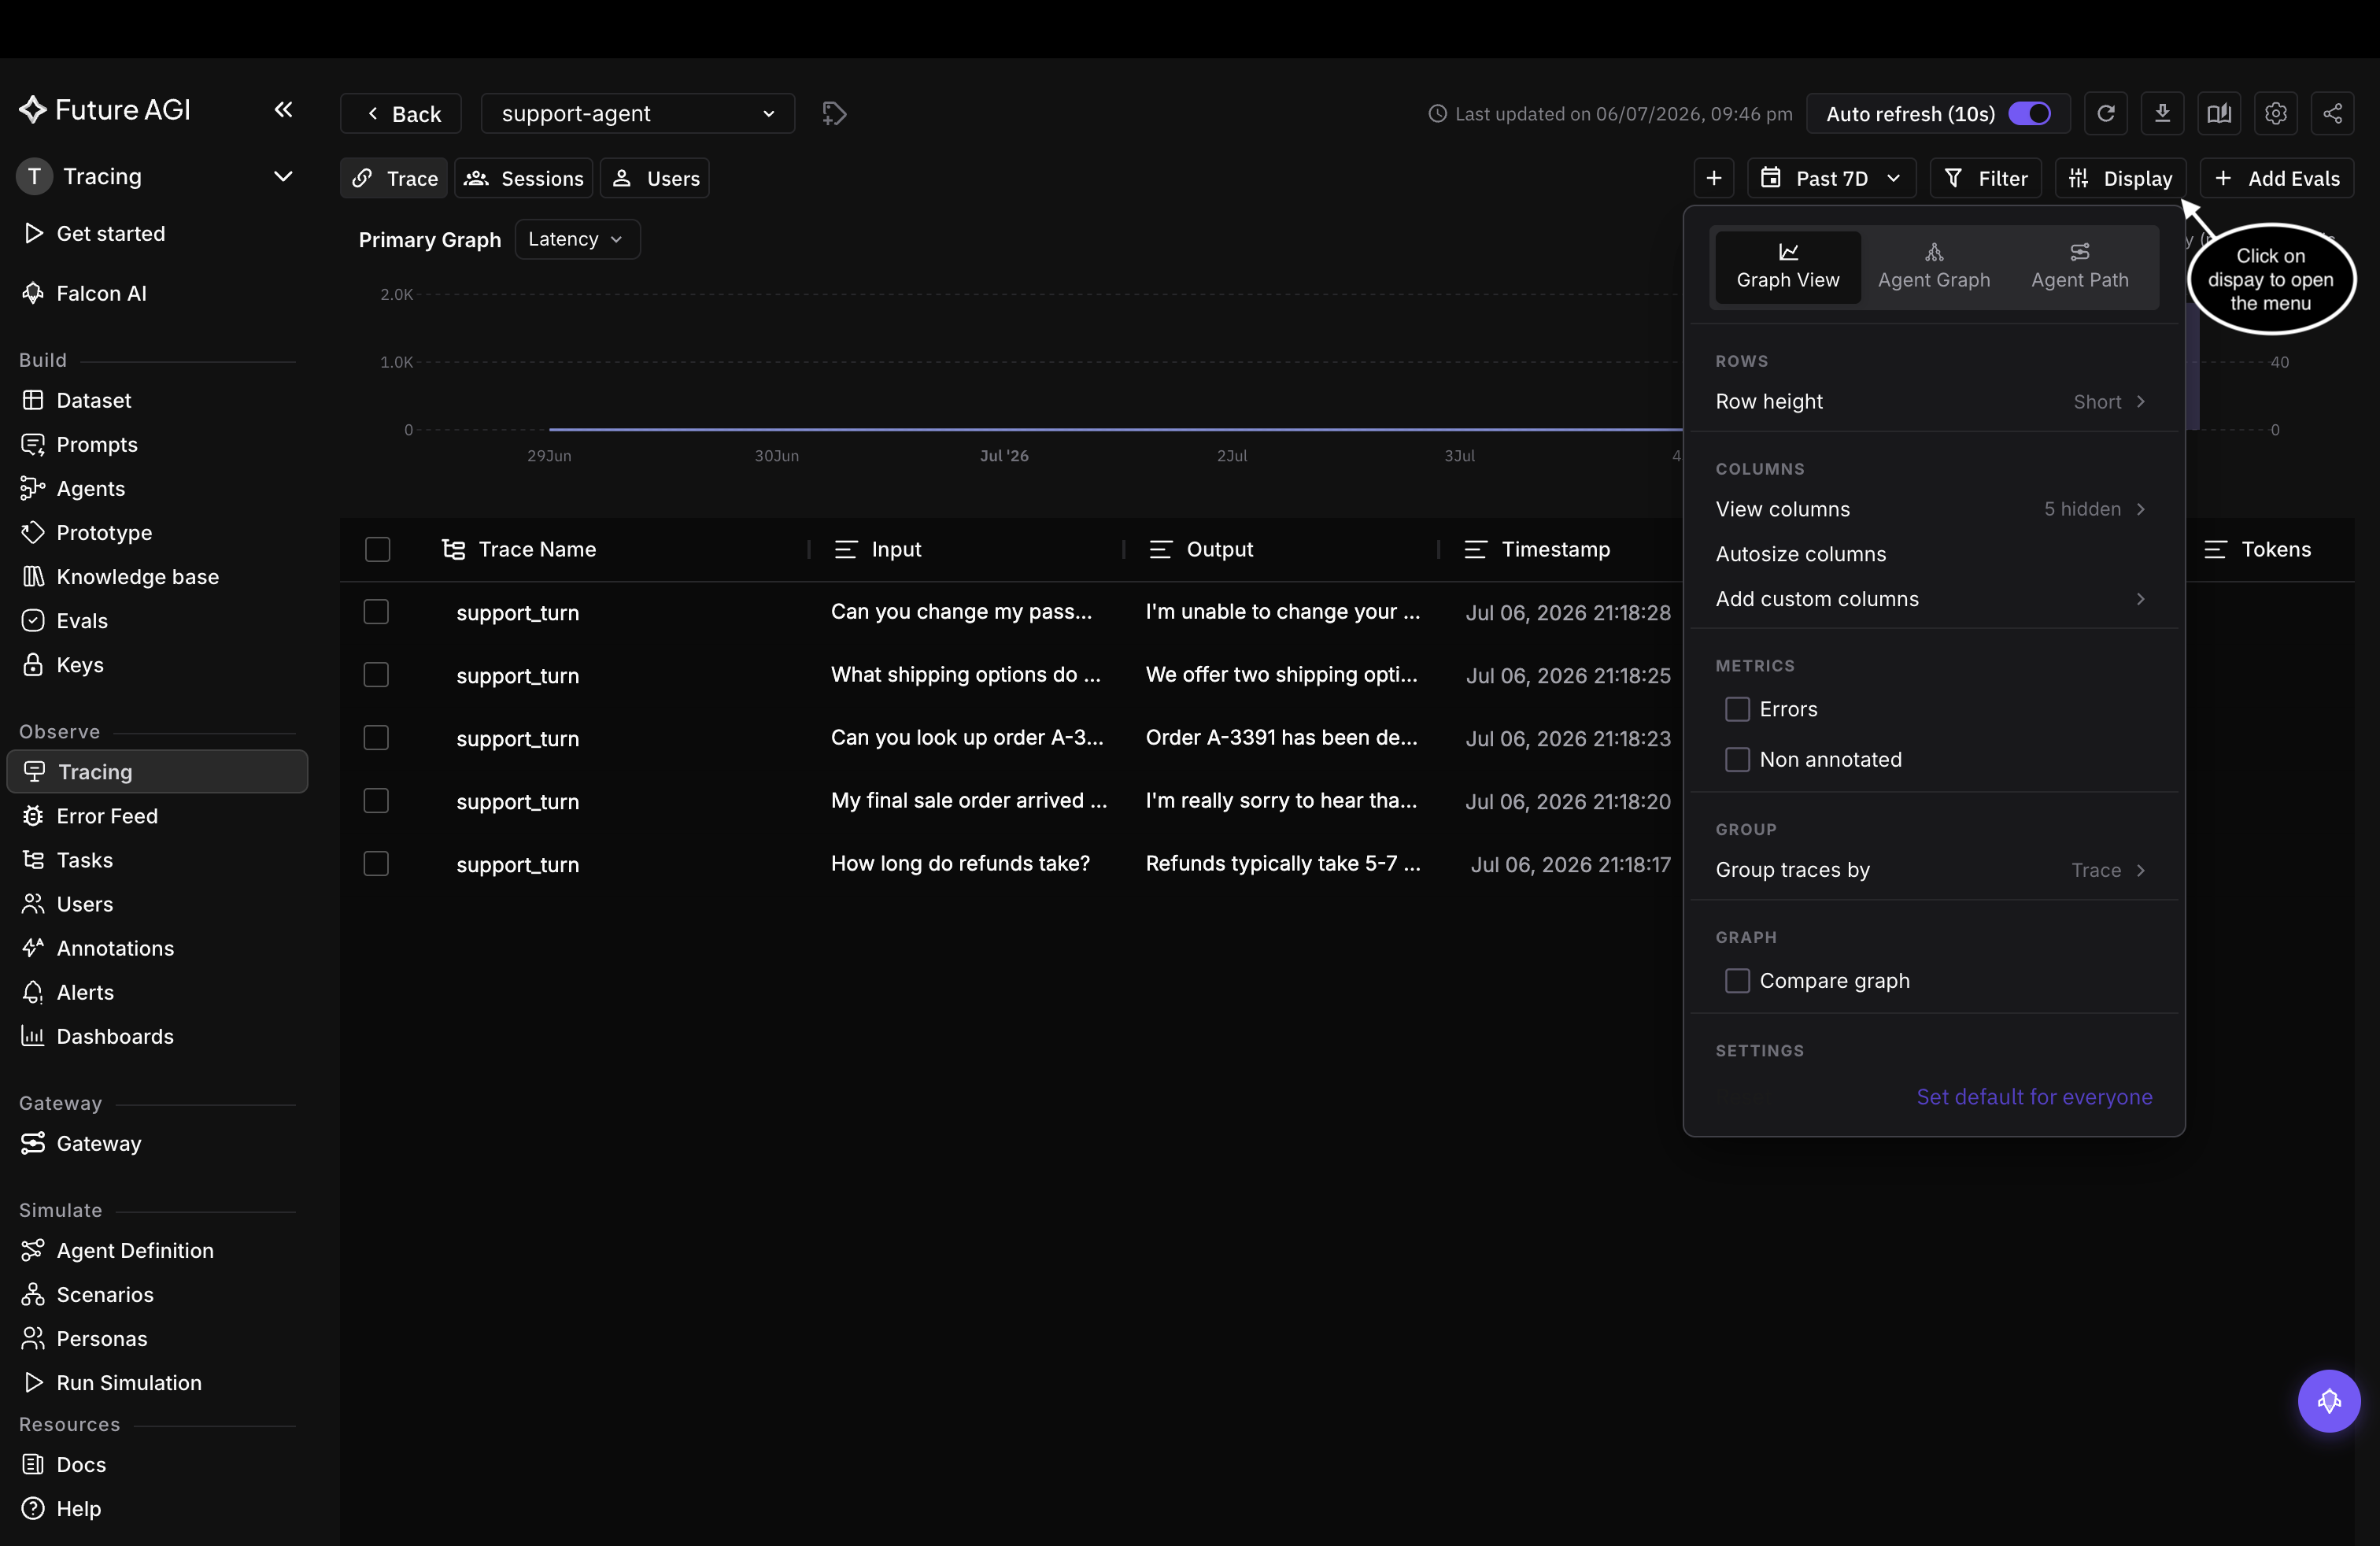Open Knowledge base in the sidebar
Screen dimensions: 2380x1546
pos(138,576)
